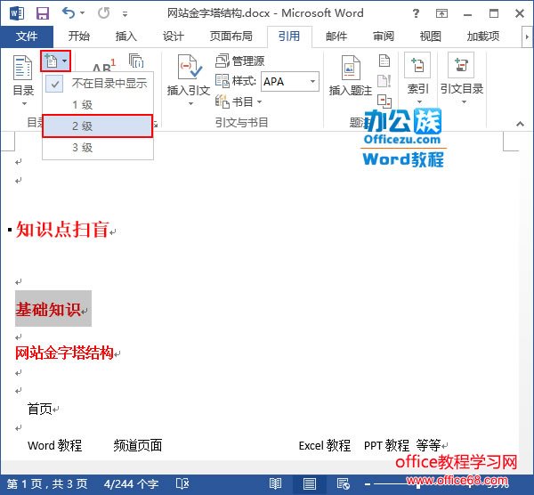Click Update Table of Figures icon
Image resolution: width=534 pixels, height=495 pixels.
click(384, 81)
